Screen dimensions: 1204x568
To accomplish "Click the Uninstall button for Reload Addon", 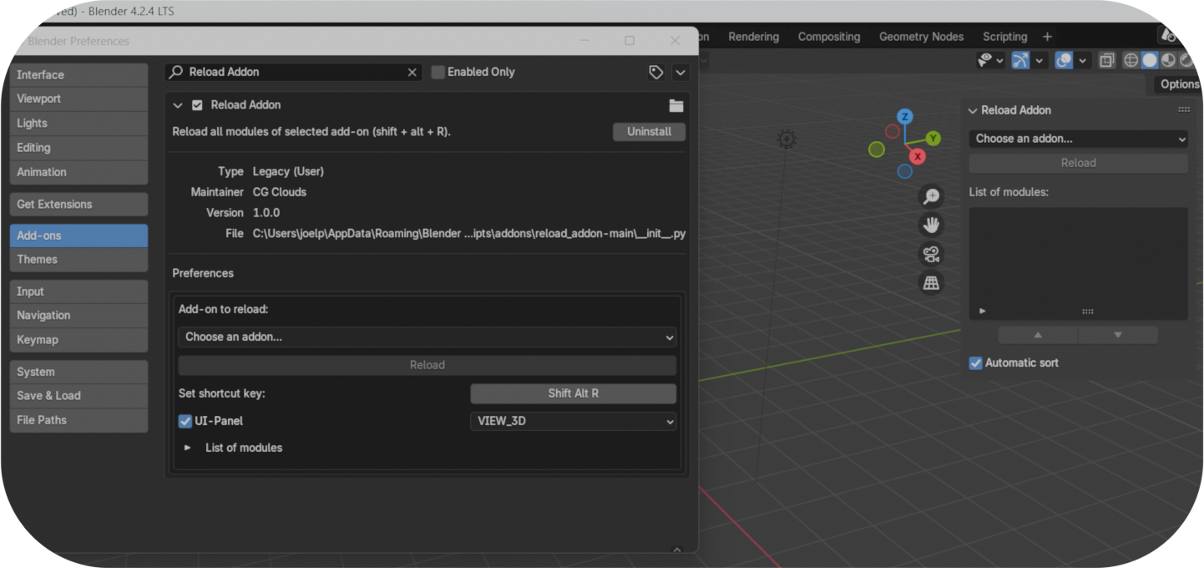I will [649, 131].
